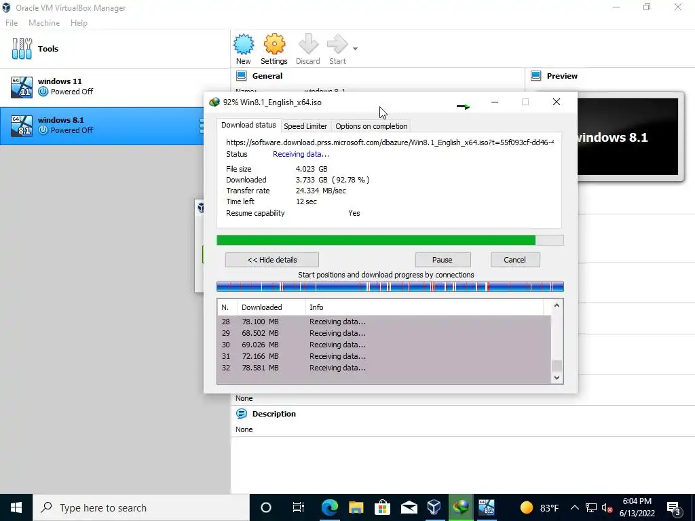The height and width of the screenshot is (521, 695).
Task: Switch to the Speed Limiter tab
Action: [x=305, y=126]
